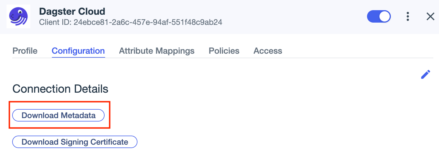This screenshot has width=439, height=152.
Task: Open the Attribute Mappings tab
Action: pyautogui.click(x=157, y=51)
